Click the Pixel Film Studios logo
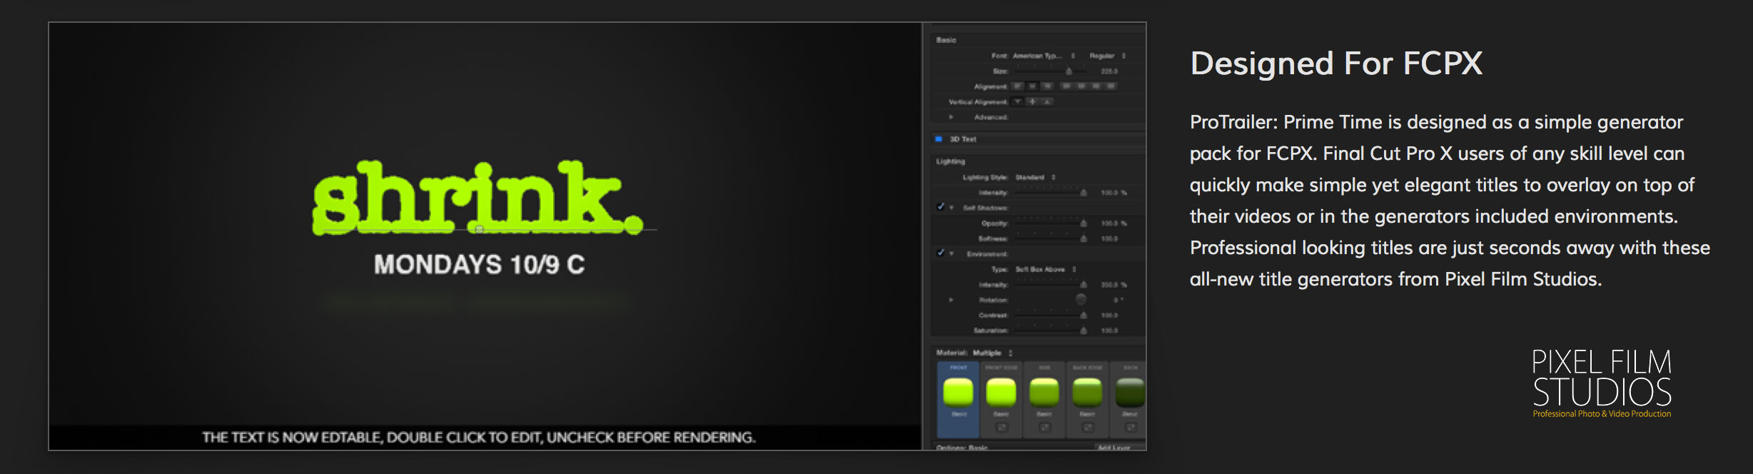Viewport: 1753px width, 474px height. coord(1602,383)
